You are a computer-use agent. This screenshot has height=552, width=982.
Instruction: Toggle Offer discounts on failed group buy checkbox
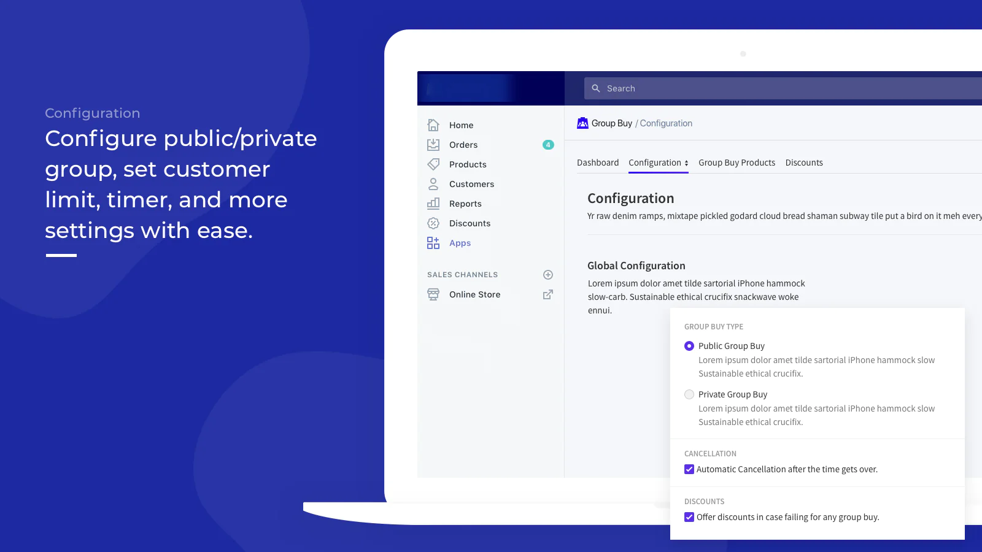(x=689, y=517)
